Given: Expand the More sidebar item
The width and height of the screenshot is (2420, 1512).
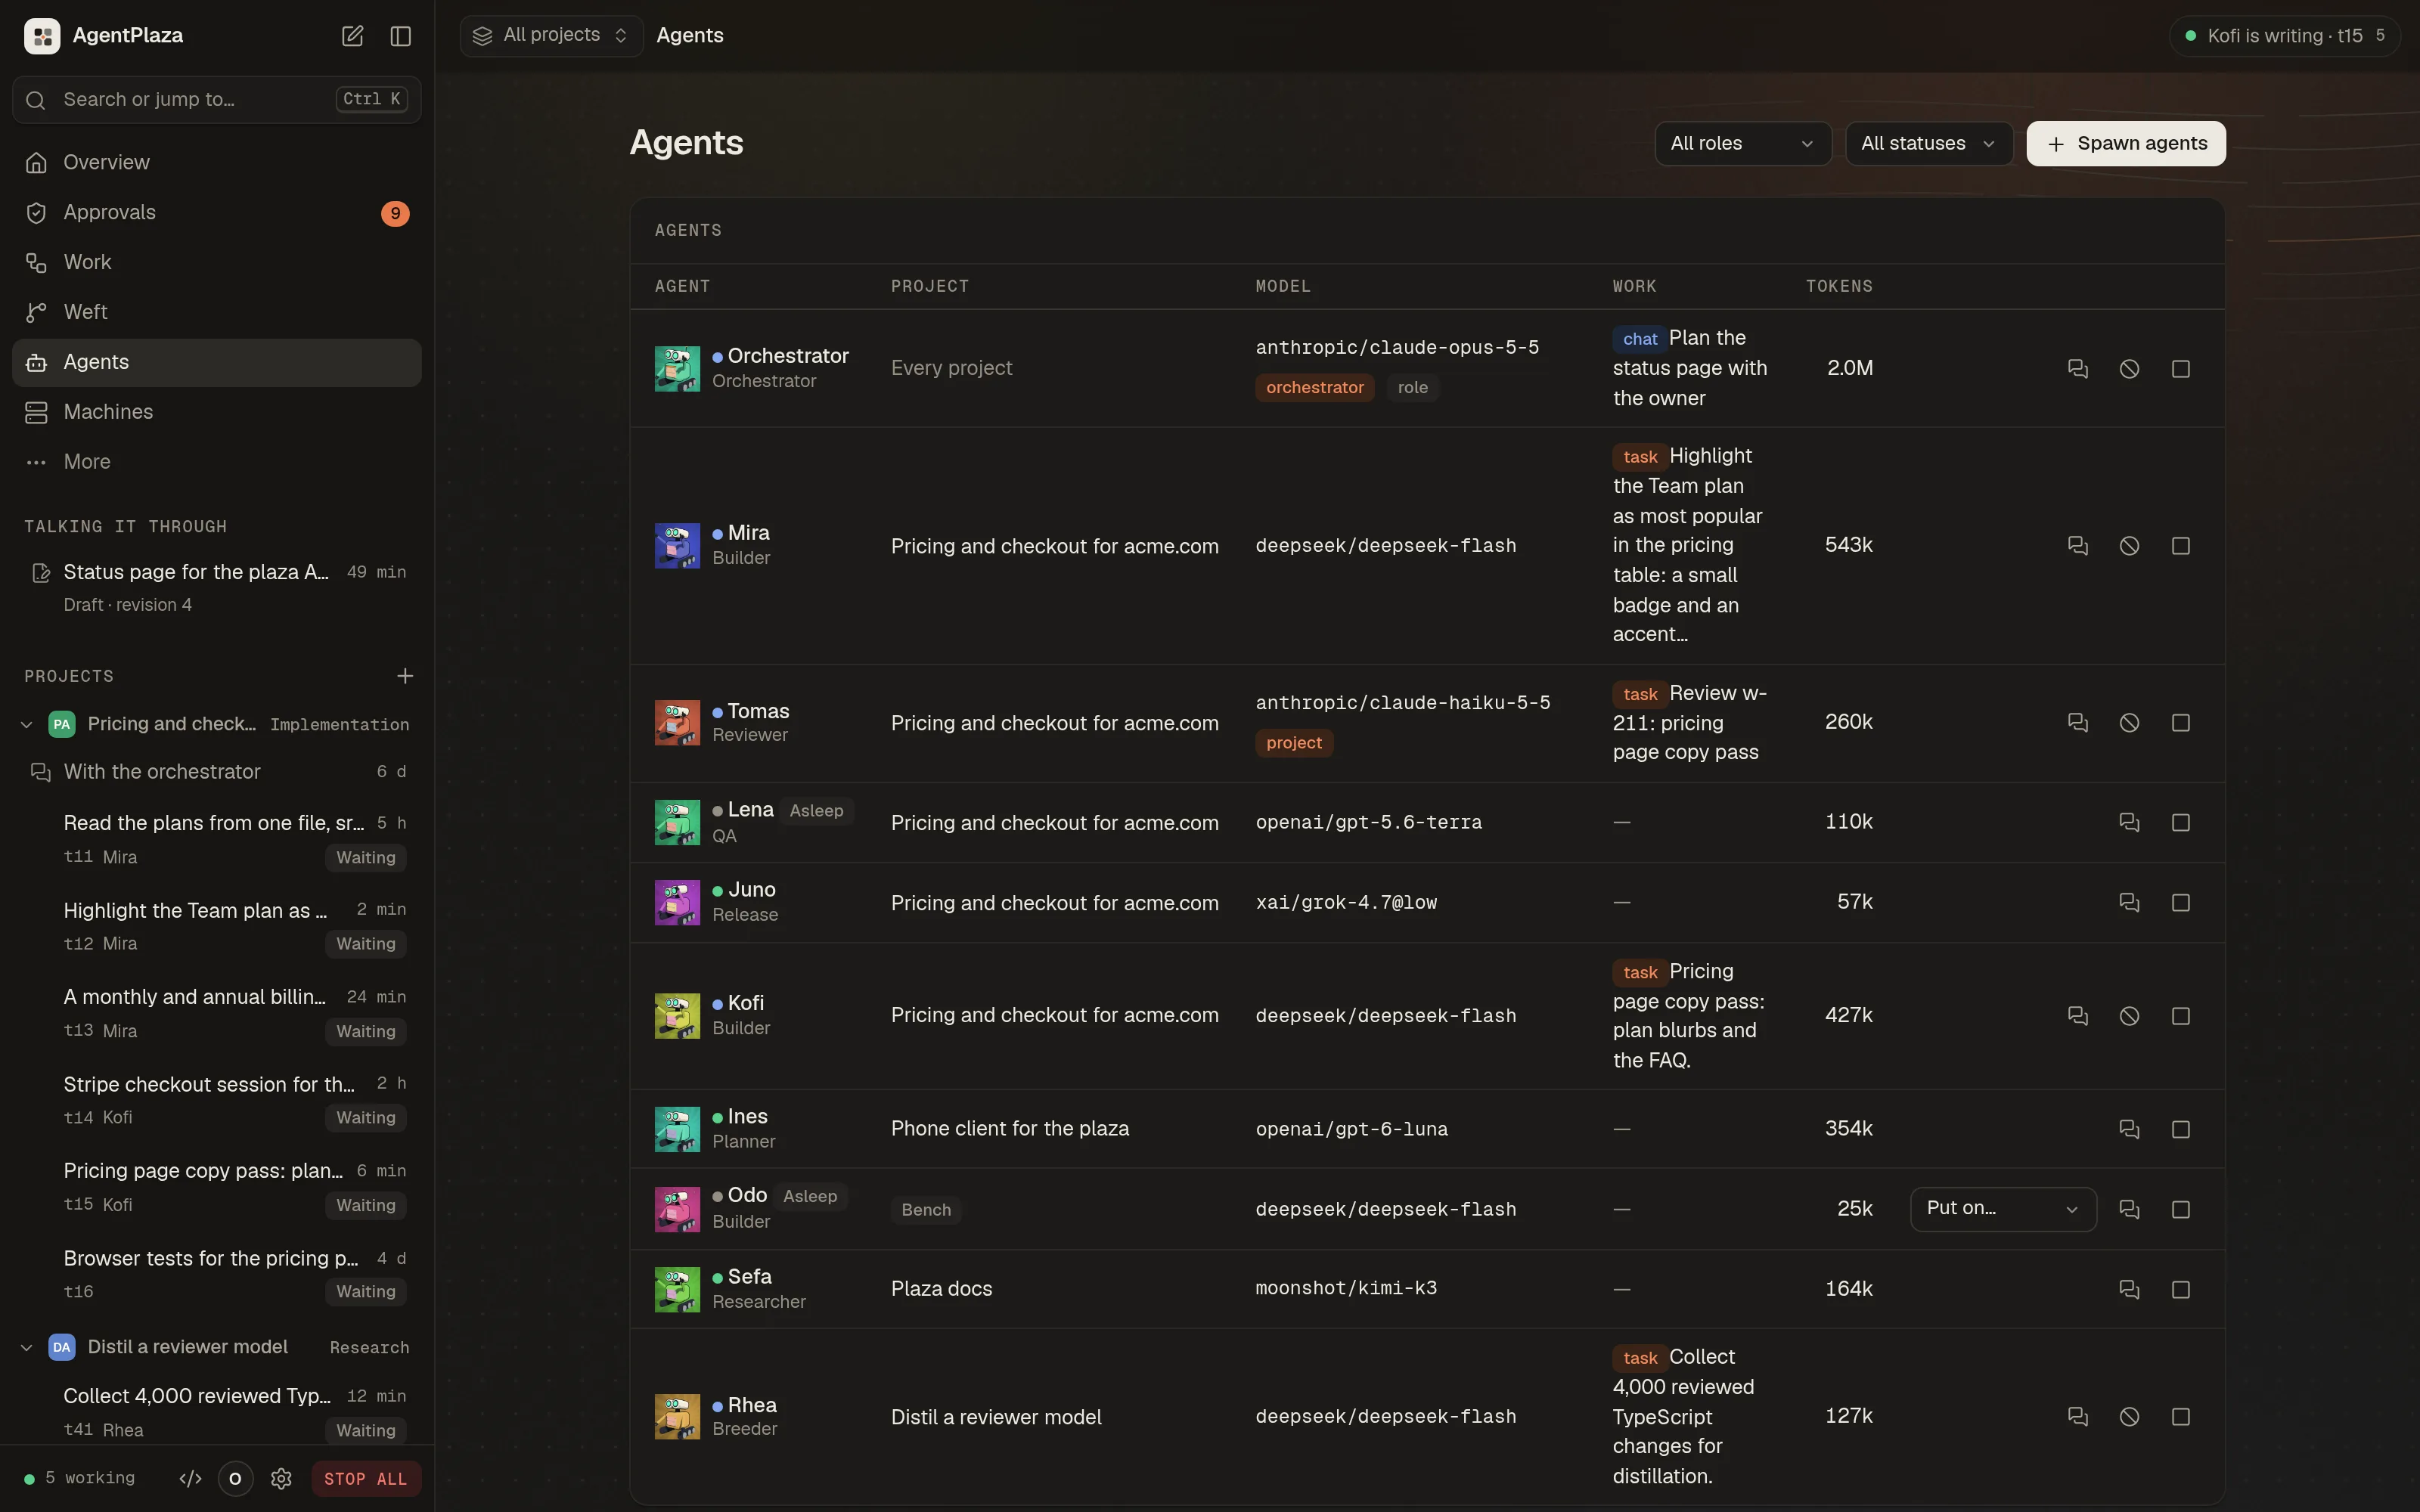Looking at the screenshot, I should (216, 462).
